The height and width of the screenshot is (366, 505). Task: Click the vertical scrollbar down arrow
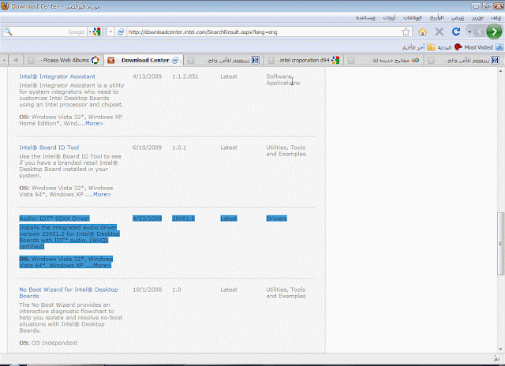500,349
